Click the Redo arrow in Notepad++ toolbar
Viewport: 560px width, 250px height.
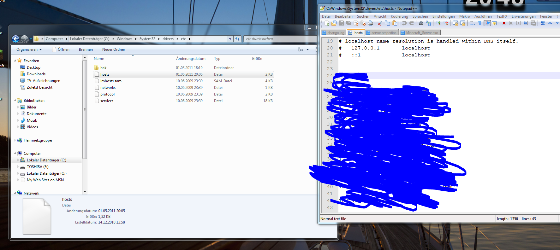(x=412, y=23)
